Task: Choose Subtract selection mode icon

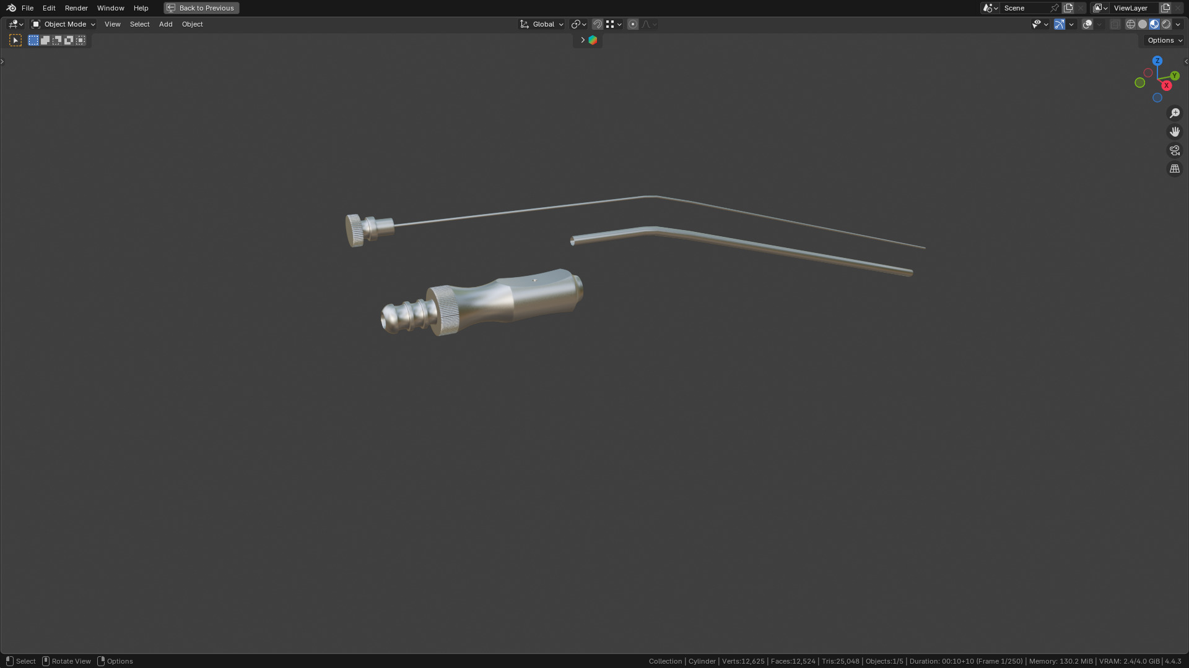Action: [57, 40]
